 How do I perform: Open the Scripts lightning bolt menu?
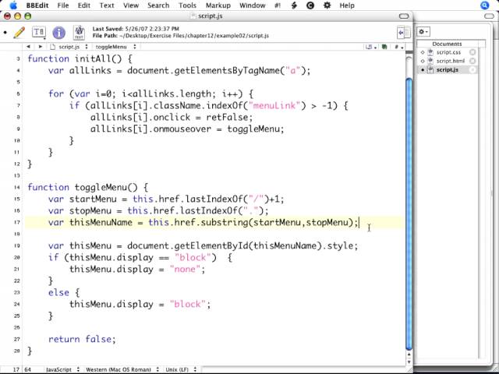[294, 5]
